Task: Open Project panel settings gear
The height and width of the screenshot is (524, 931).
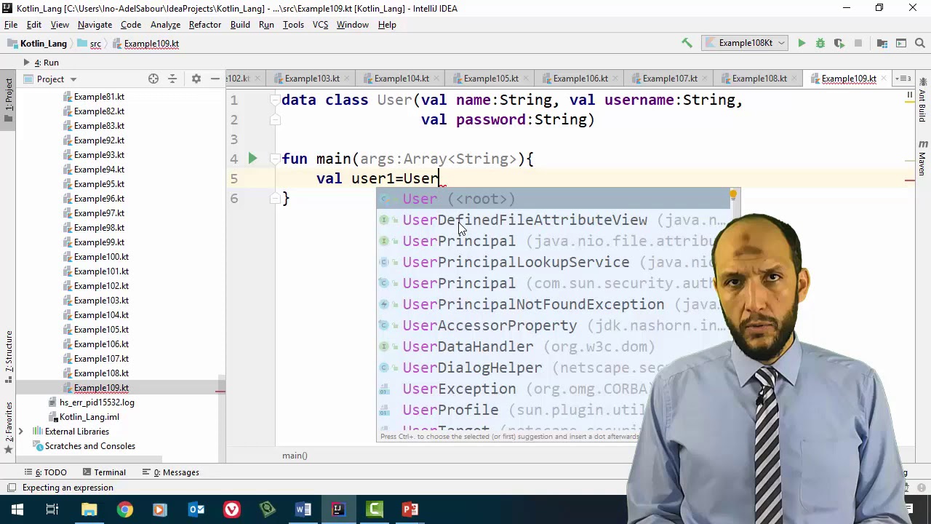Action: point(196,79)
